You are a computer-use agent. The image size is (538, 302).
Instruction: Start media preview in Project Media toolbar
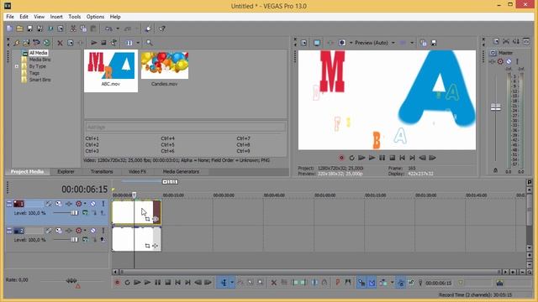pos(93,43)
